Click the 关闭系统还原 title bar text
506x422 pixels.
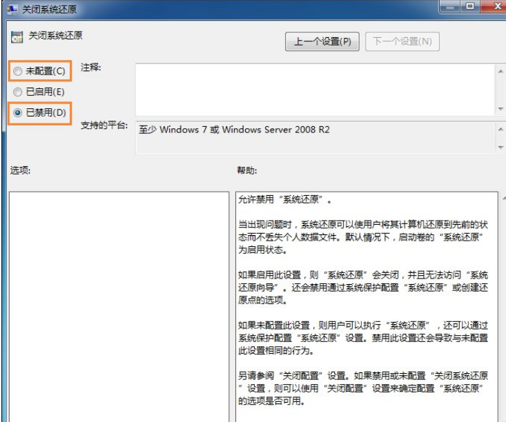pos(51,9)
